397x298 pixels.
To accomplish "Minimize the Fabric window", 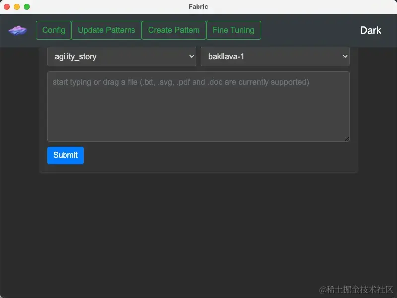I will 17,7.
